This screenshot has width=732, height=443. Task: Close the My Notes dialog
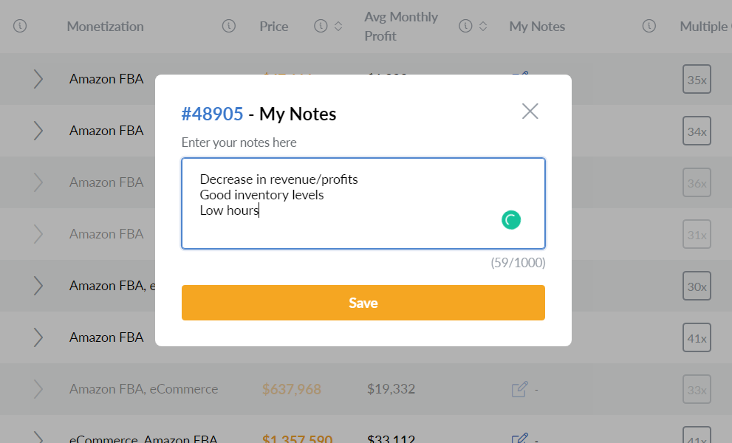530,111
